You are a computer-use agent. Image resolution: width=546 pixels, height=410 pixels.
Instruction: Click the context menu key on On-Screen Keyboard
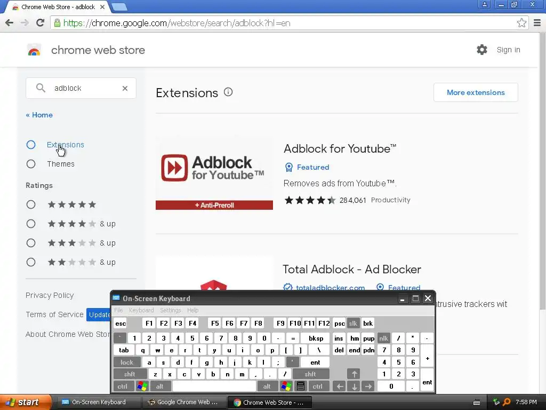(301, 386)
